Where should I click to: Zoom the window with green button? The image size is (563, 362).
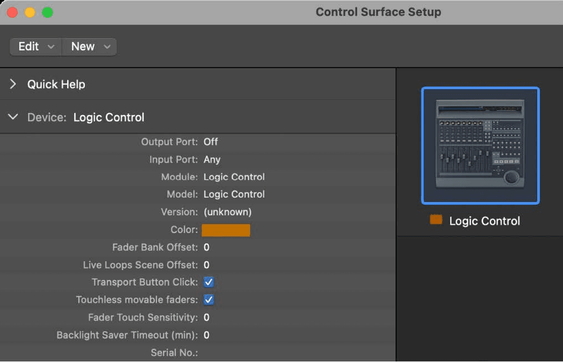click(47, 13)
